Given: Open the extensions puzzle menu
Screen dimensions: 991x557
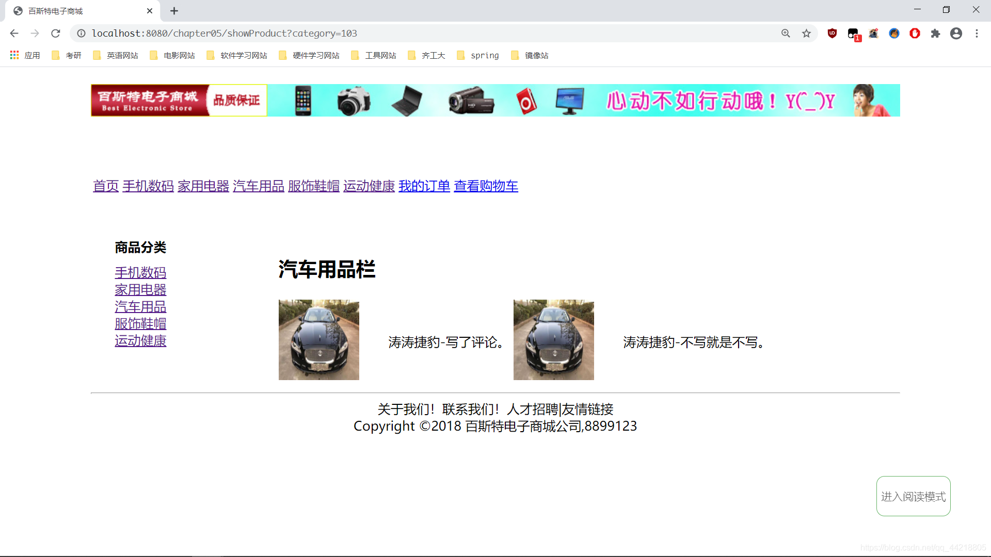Looking at the screenshot, I should click(x=935, y=34).
